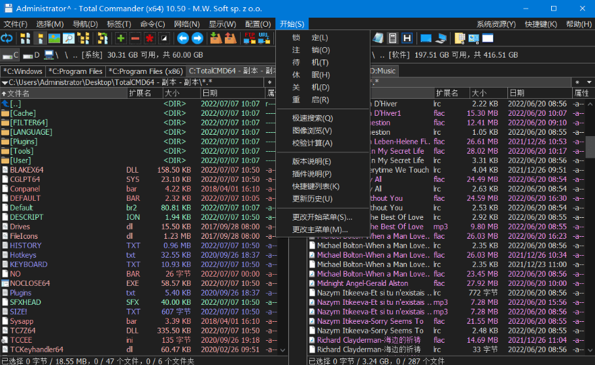This screenshot has width=595, height=365.
Task: Open right panel favorites asterisk button
Action: [x=577, y=82]
